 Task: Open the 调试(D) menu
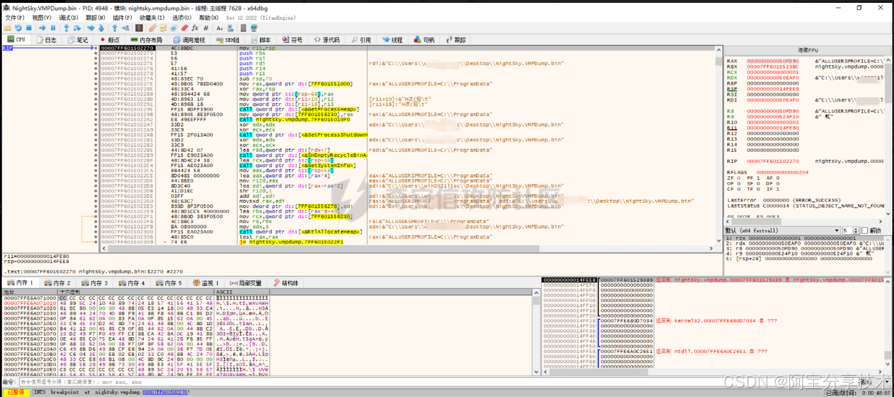click(x=69, y=18)
